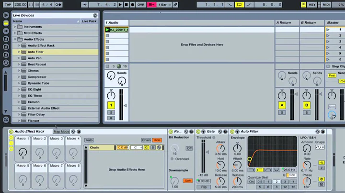Screen dimensions: 345x193
Task: Fold the Gate device with triangle
Action: [203, 131]
